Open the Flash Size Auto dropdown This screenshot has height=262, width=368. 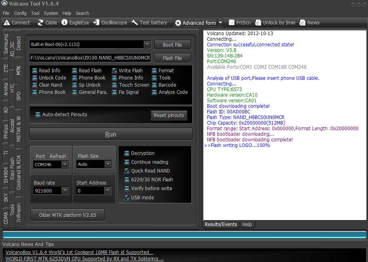tap(108, 164)
